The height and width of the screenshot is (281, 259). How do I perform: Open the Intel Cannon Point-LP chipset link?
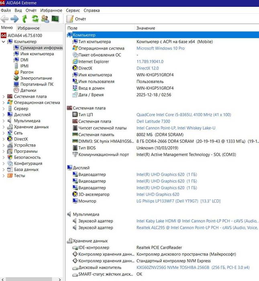(176, 128)
